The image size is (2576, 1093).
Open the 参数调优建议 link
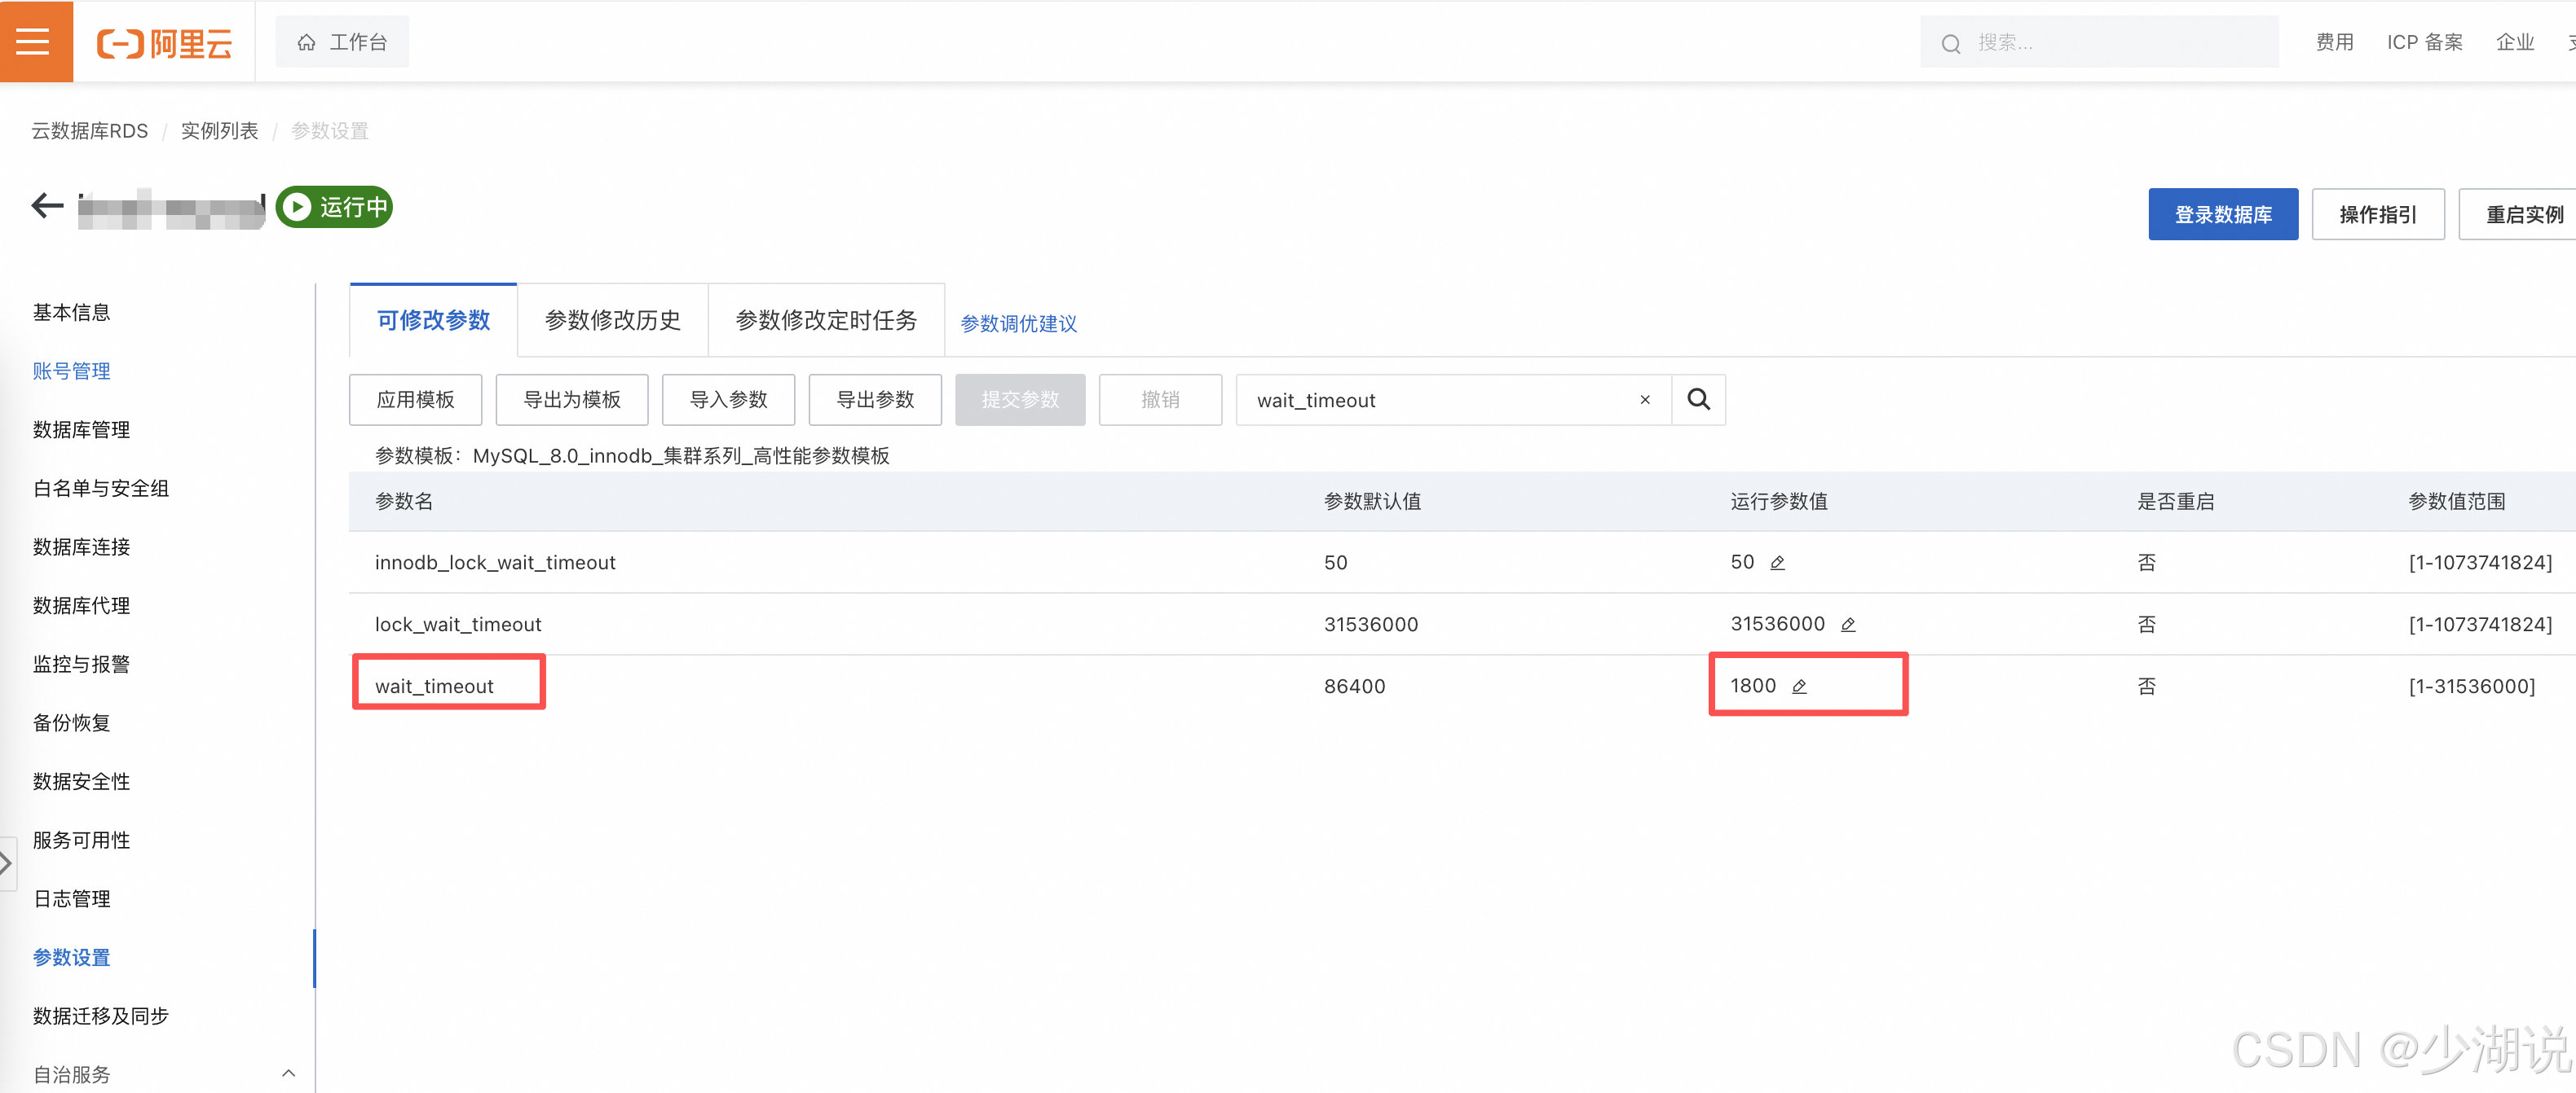[x=1017, y=323]
